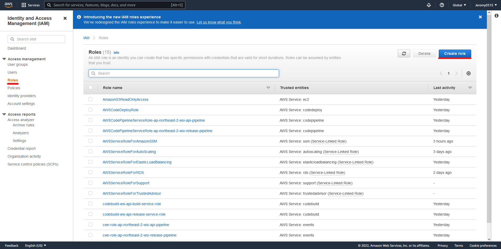The height and width of the screenshot is (249, 501).
Task: Check the codebuild-wsi-api-build-service-role row
Action: 90,204
